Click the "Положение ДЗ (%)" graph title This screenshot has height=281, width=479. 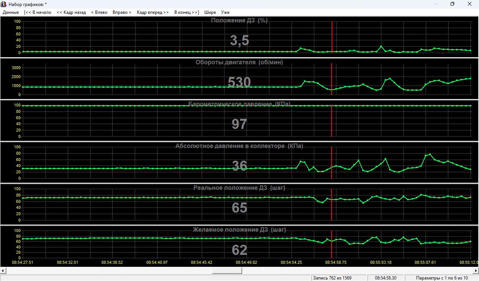point(239,21)
